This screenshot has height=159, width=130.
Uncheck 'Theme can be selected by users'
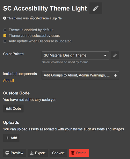pos(5,36)
